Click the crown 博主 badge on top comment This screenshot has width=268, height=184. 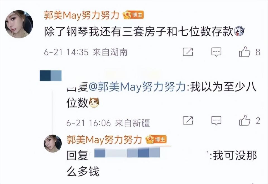pyautogui.click(x=133, y=15)
